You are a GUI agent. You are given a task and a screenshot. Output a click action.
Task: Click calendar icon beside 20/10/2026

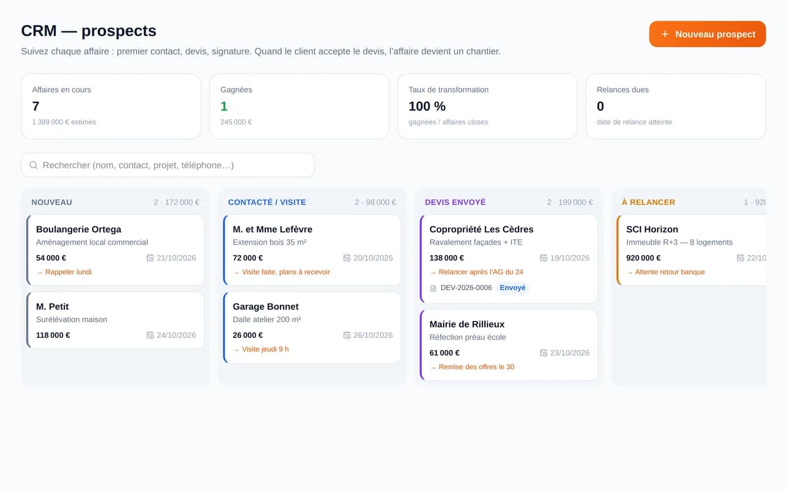pos(347,258)
